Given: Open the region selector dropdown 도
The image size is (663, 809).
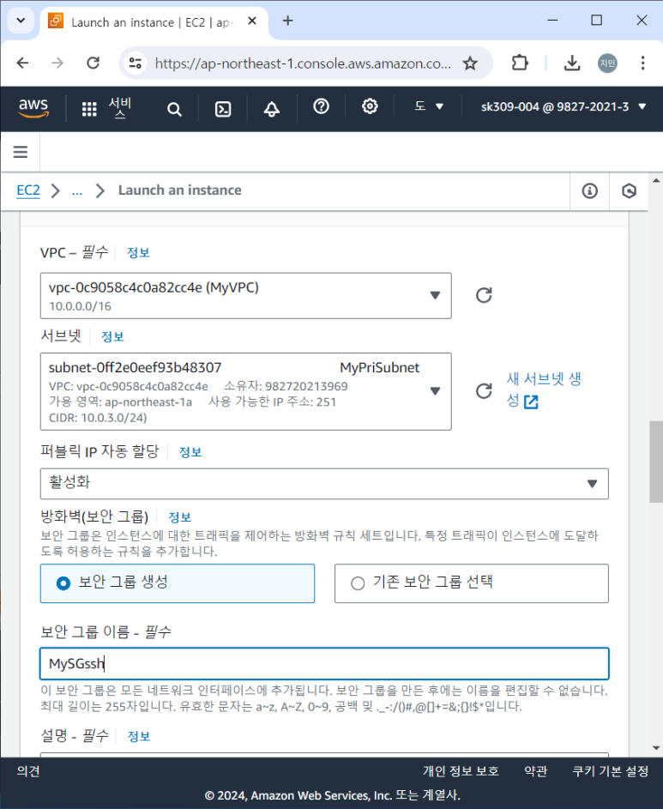Looking at the screenshot, I should click(x=429, y=106).
